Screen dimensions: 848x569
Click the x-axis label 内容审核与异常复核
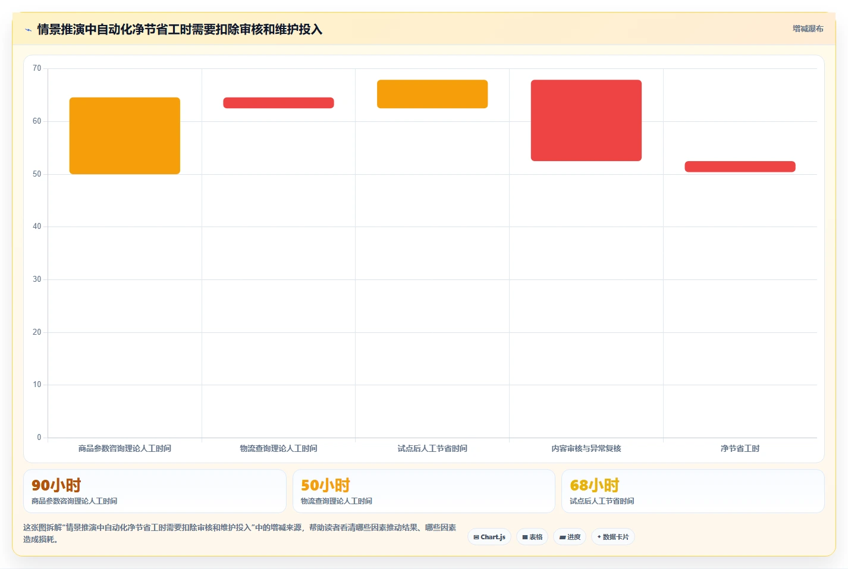pyautogui.click(x=586, y=448)
